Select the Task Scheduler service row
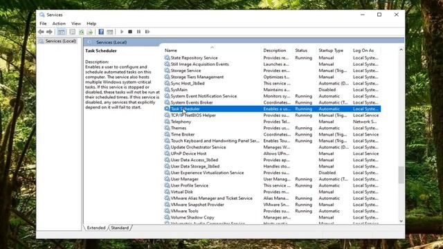 pos(272,109)
